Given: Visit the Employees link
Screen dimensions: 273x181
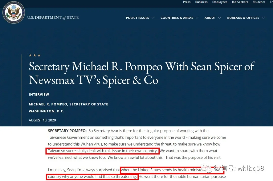Looking at the screenshot, I should [x=220, y=2].
